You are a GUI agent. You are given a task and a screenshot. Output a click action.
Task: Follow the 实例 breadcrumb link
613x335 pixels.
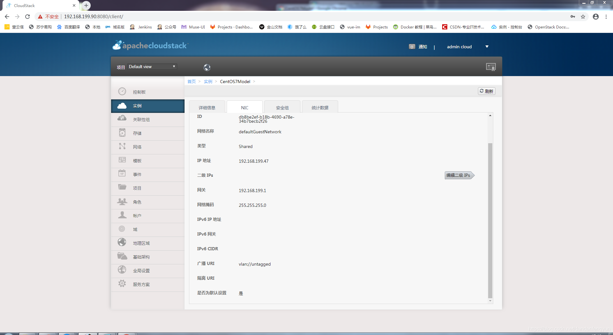[x=208, y=82]
